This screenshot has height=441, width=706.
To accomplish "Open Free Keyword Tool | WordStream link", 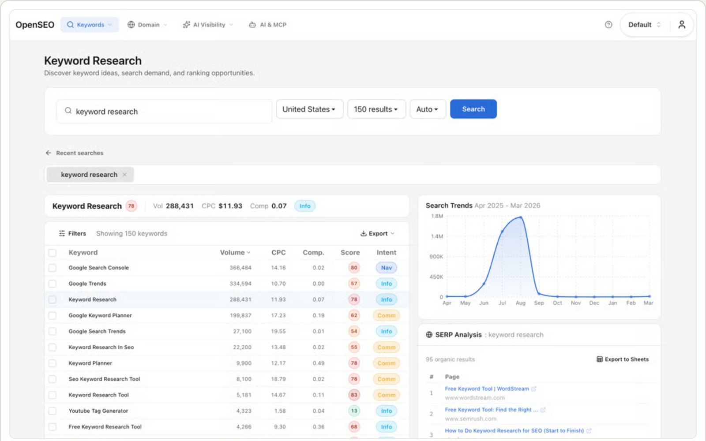I will [487, 389].
